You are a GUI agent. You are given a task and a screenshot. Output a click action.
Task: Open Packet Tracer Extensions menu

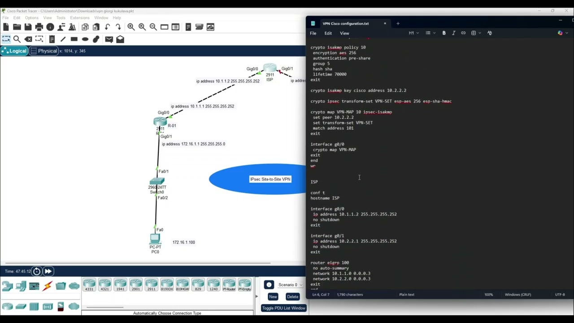80,18
